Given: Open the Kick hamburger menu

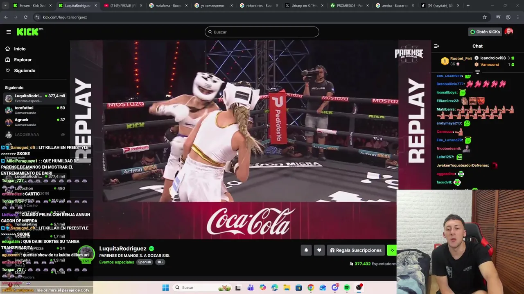Looking at the screenshot, I should pyautogui.click(x=9, y=32).
